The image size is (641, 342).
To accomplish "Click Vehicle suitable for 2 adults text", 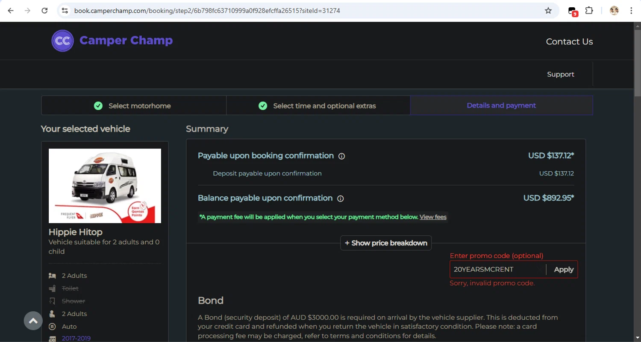I will coord(104,247).
